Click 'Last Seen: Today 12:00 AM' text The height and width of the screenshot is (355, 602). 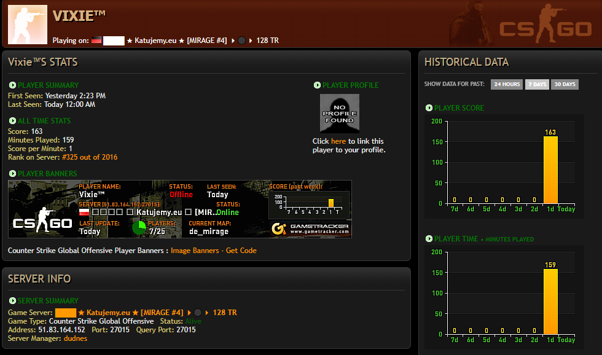point(52,104)
